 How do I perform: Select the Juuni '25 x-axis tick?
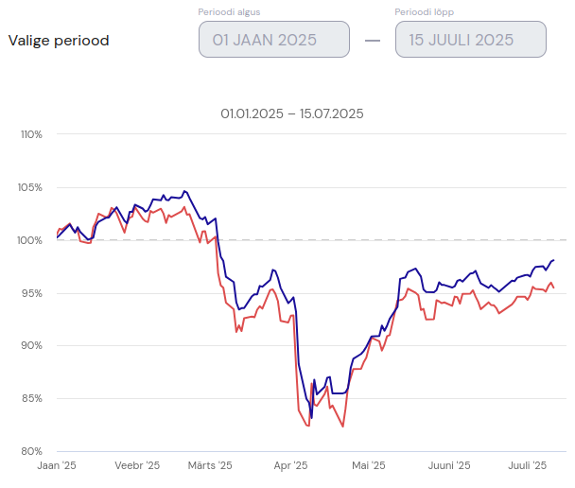coord(448,465)
